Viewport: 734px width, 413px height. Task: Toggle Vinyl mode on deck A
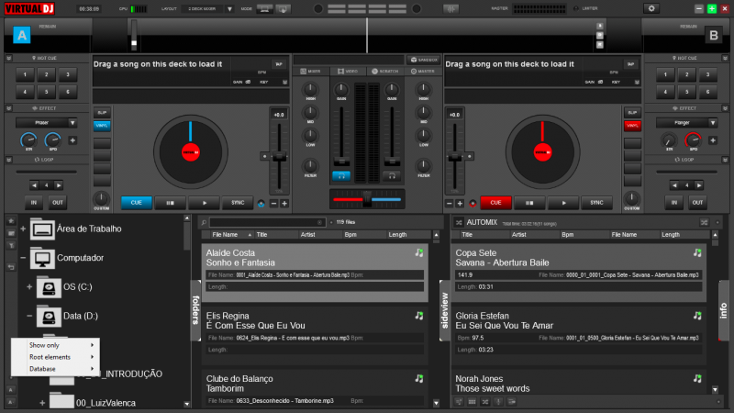pyautogui.click(x=102, y=126)
